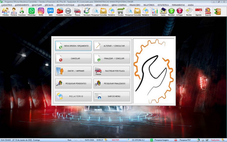The image size is (227, 142).
Task: Click the ALTERAR / CONSULTAR button
Action: point(112,46)
